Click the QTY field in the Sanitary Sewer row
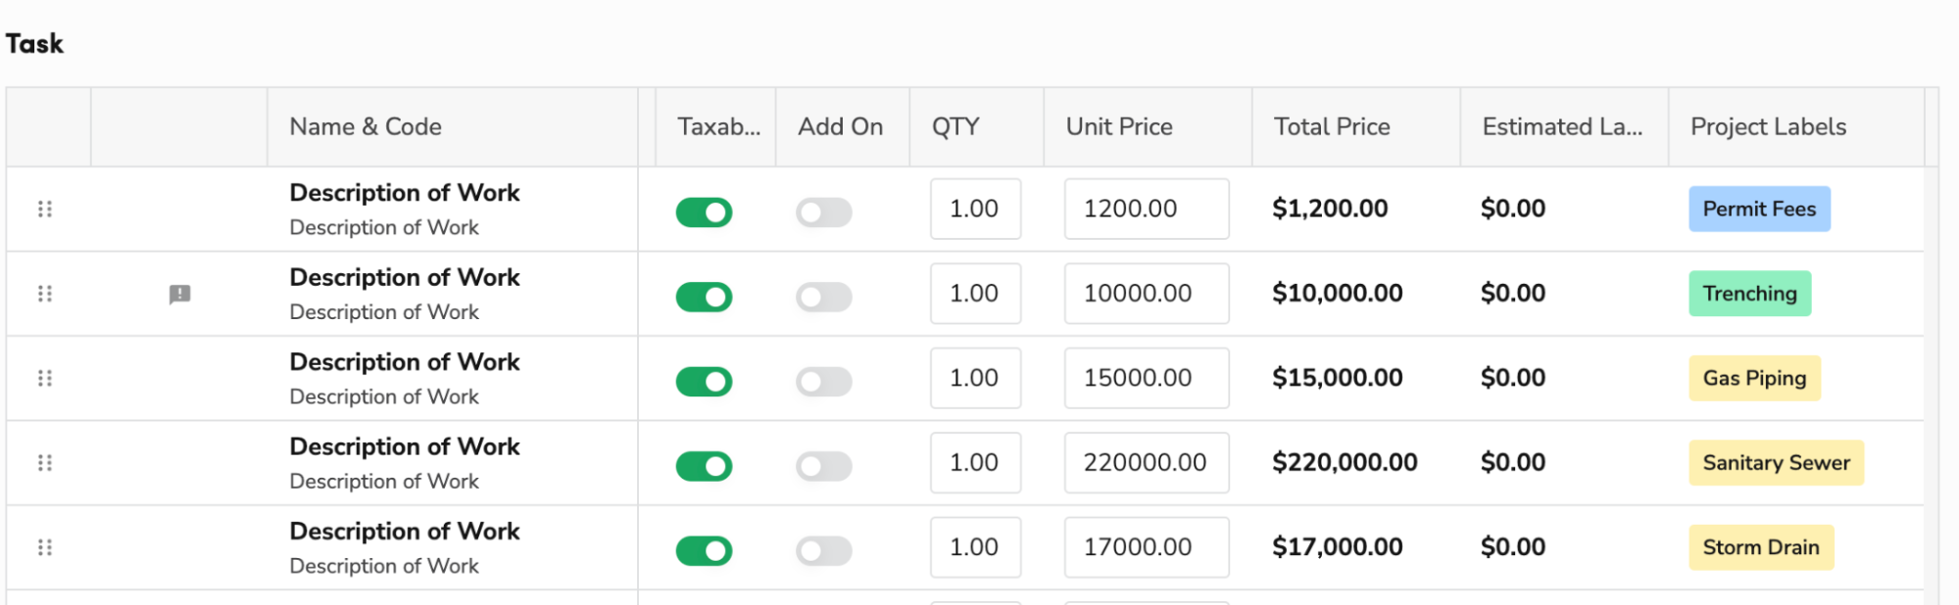The height and width of the screenshot is (605, 1959). click(976, 462)
